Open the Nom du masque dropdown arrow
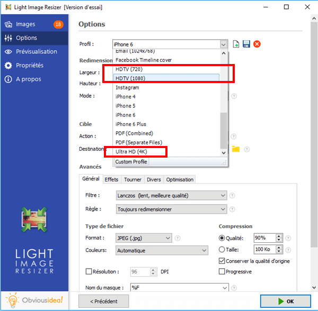The image size is (318, 311). 225,288
